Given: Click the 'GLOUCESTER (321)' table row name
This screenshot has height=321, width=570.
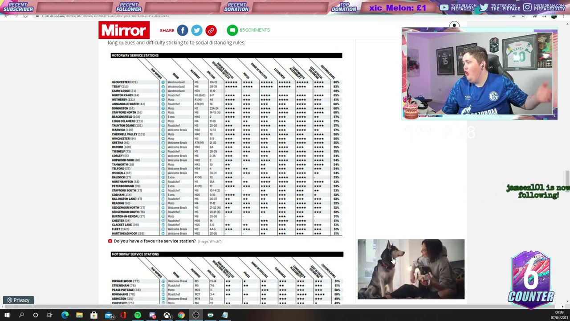Looking at the screenshot, I should (x=125, y=82).
